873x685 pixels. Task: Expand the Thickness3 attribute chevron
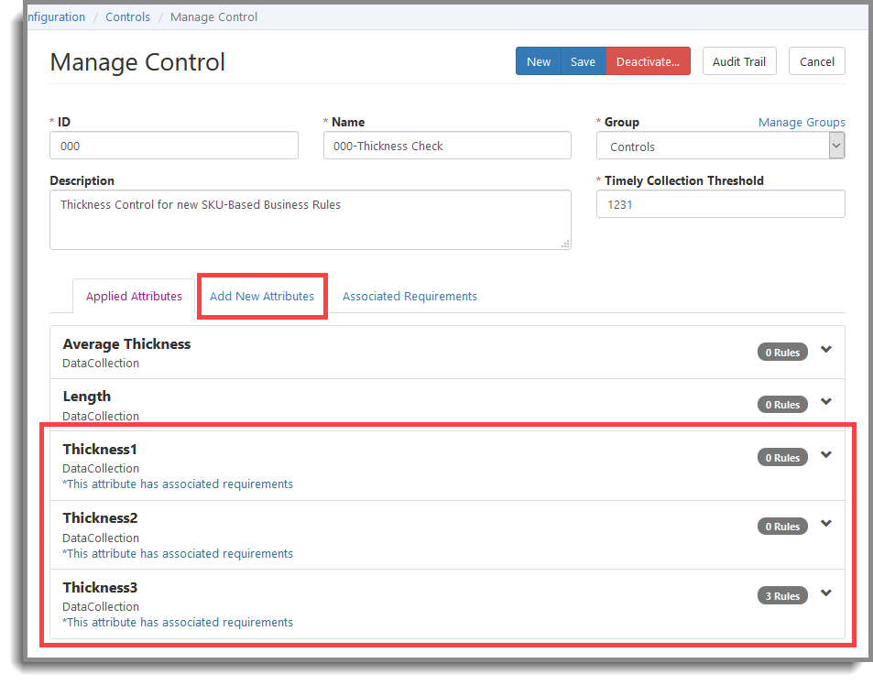825,593
